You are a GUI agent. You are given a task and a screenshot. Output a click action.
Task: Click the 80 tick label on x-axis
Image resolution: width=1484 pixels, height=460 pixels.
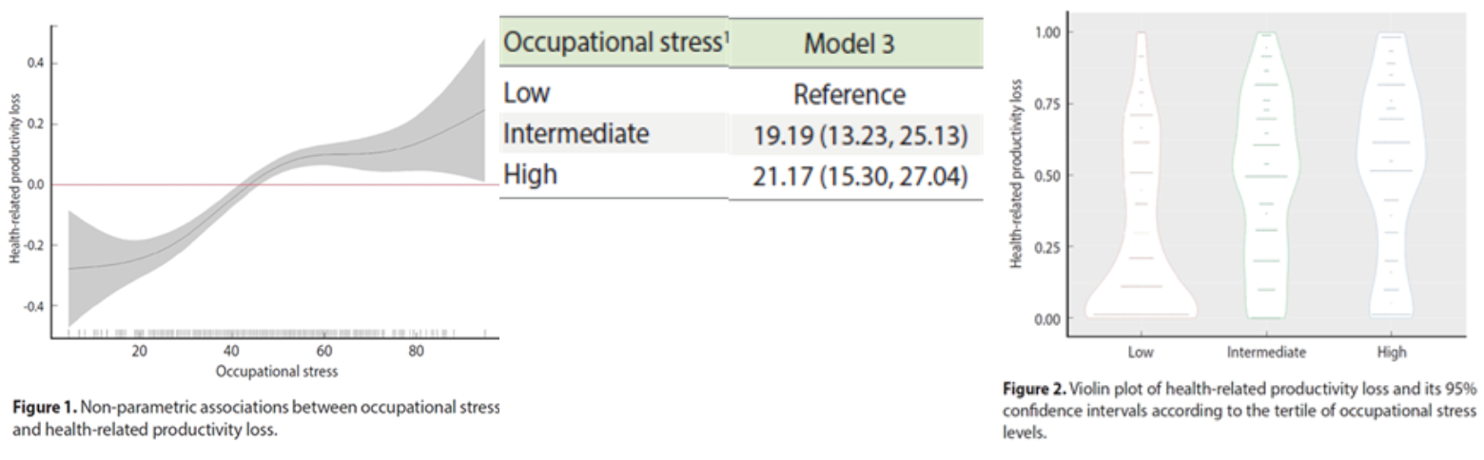pyautogui.click(x=416, y=352)
